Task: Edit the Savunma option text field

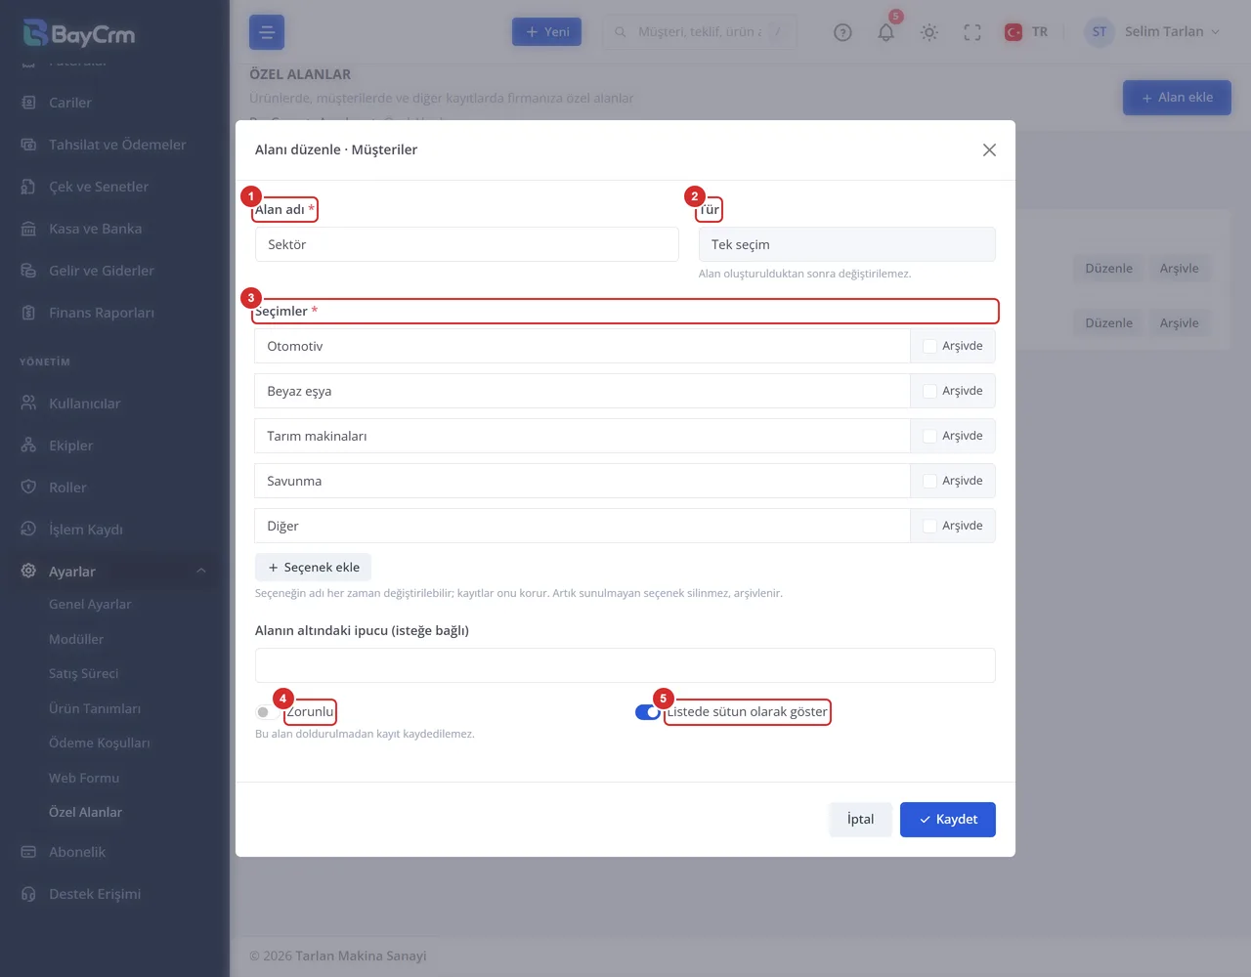Action: coord(582,481)
